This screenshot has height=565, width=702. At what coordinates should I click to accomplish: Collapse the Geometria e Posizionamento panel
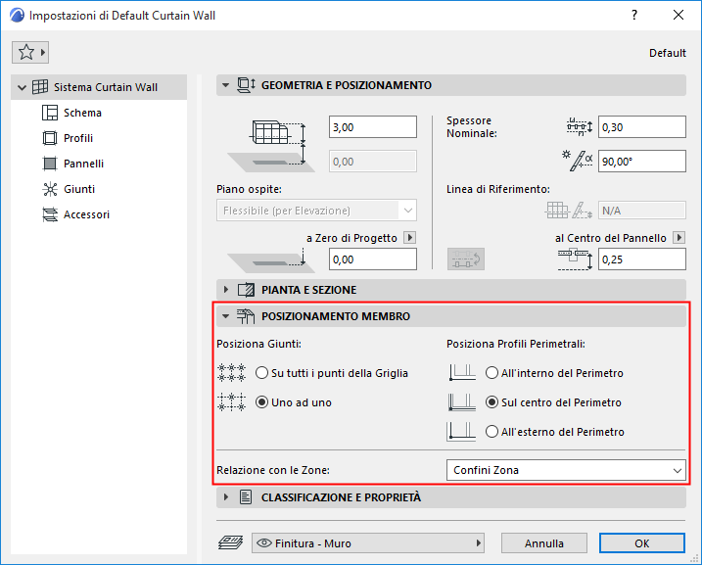tap(227, 85)
